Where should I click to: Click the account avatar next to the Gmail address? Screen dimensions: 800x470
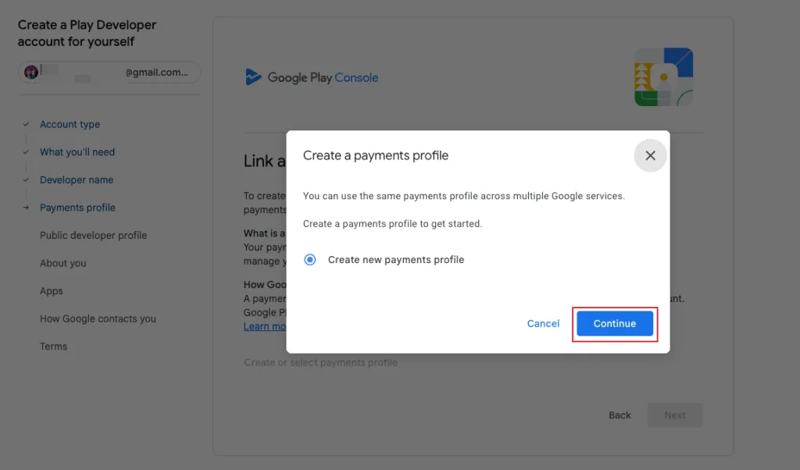[x=31, y=73]
